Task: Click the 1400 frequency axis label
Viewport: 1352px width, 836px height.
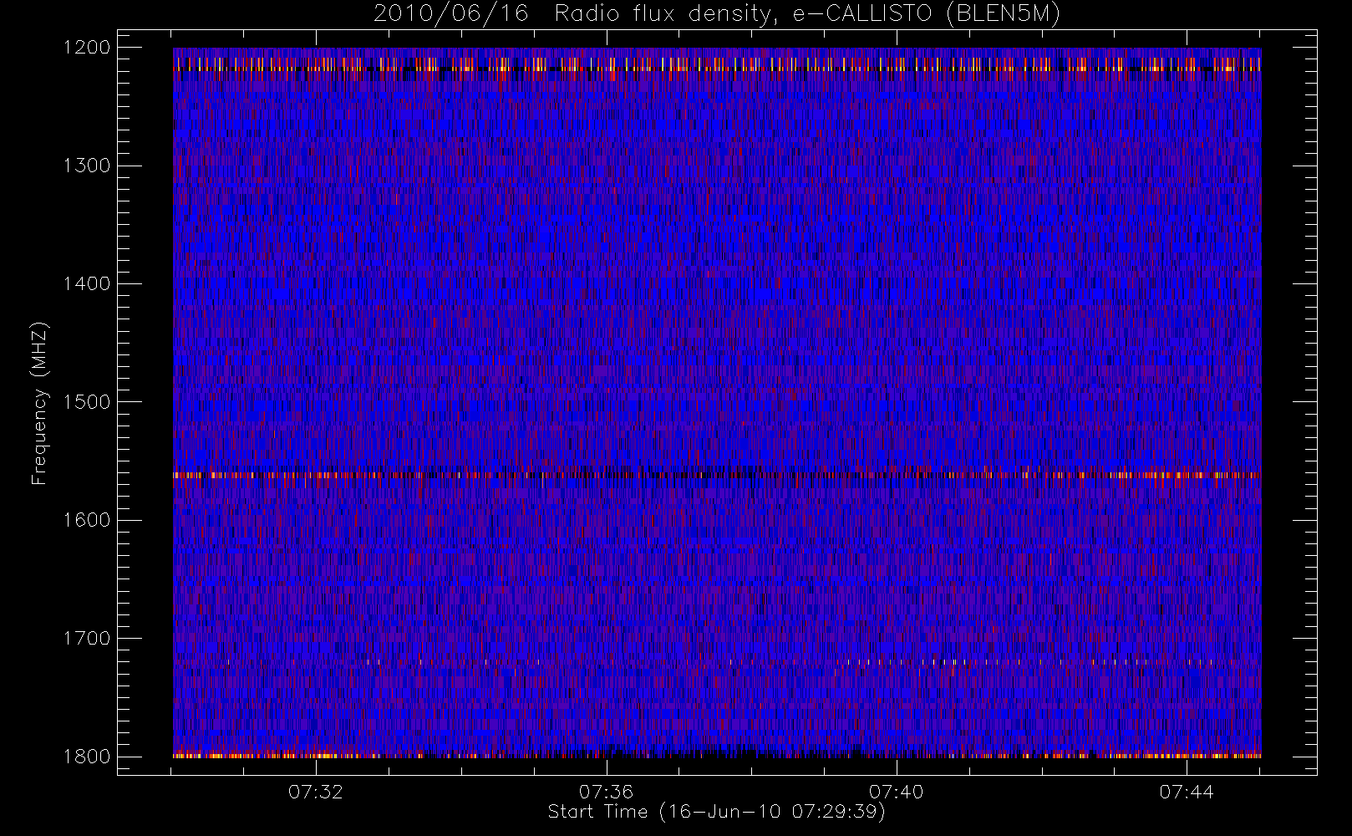Action: coord(87,284)
